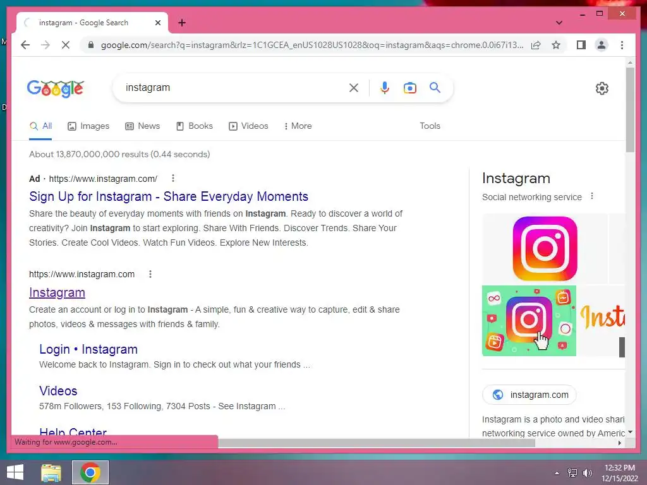Go back using browser back arrow

pos(25,45)
